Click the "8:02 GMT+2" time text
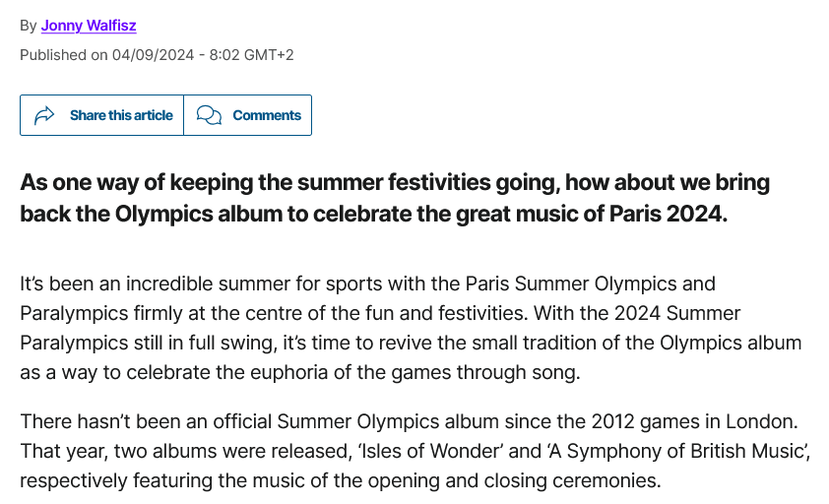829x504 pixels. pos(252,55)
